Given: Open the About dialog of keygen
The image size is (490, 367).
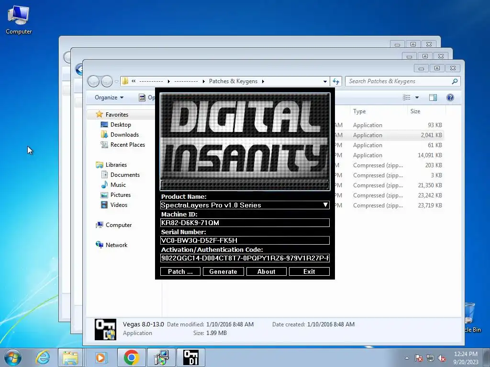Looking at the screenshot, I should pos(266,271).
